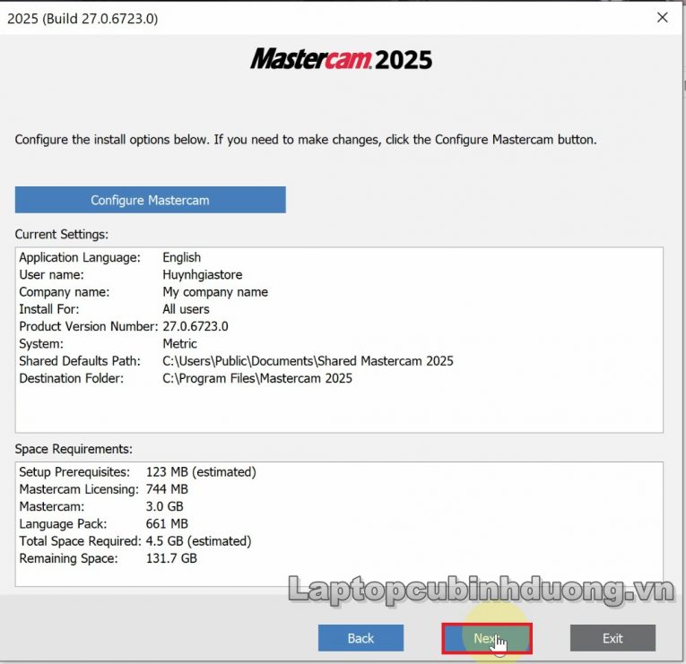Return to the previous step with Back
Screen dimensions: 686x664
click(360, 638)
